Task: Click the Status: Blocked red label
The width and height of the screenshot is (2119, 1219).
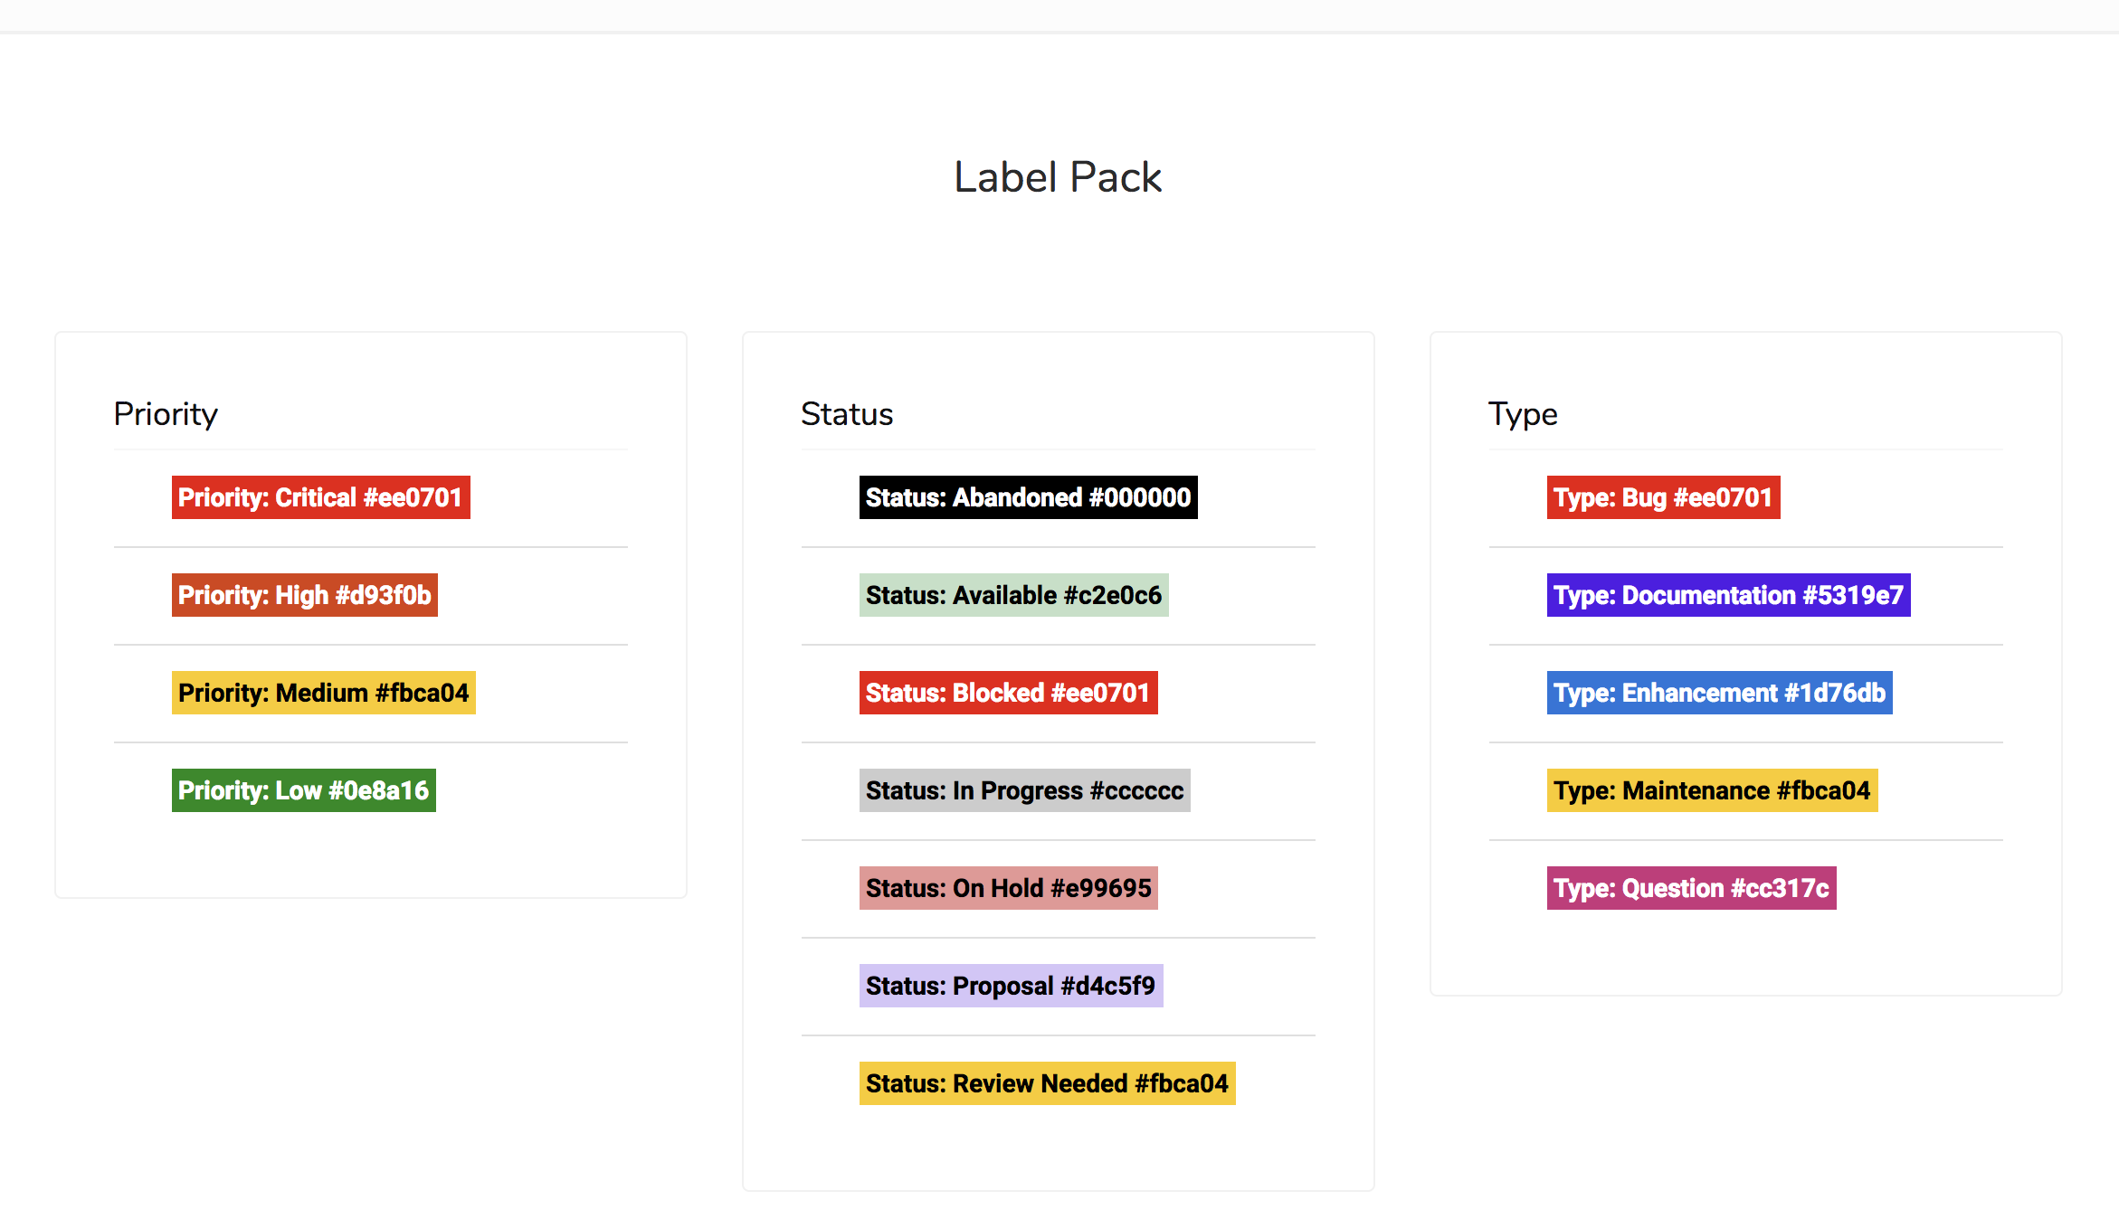Action: tap(1008, 693)
